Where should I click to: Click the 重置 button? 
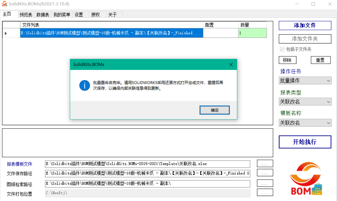[321, 60]
